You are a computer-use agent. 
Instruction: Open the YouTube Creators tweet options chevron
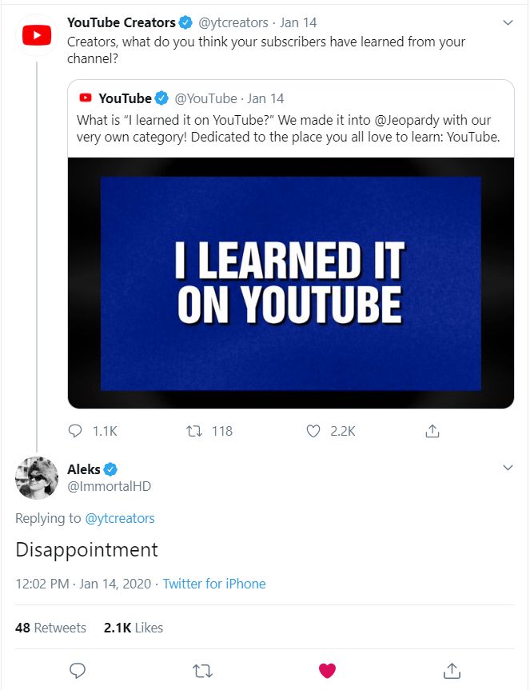508,23
